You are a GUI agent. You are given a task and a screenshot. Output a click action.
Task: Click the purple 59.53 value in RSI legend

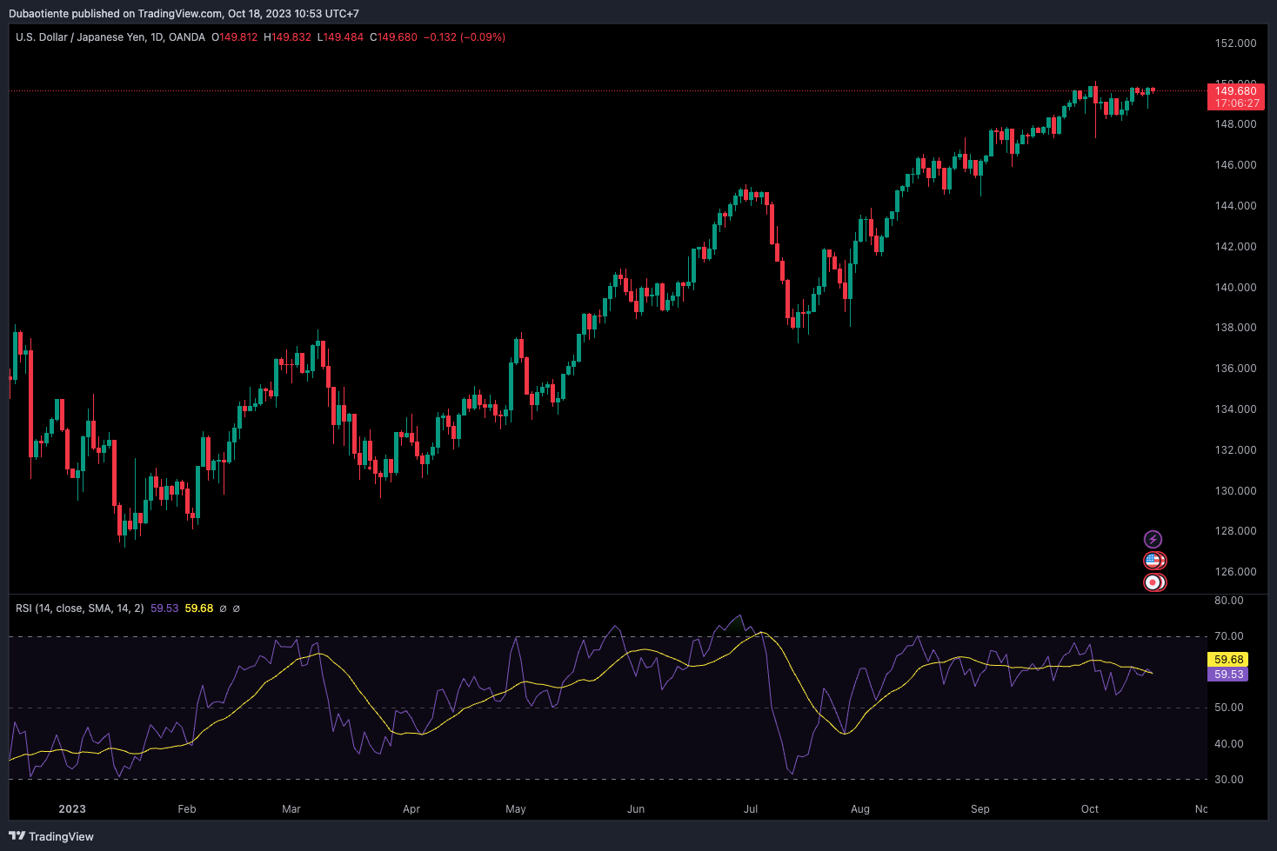tap(164, 608)
